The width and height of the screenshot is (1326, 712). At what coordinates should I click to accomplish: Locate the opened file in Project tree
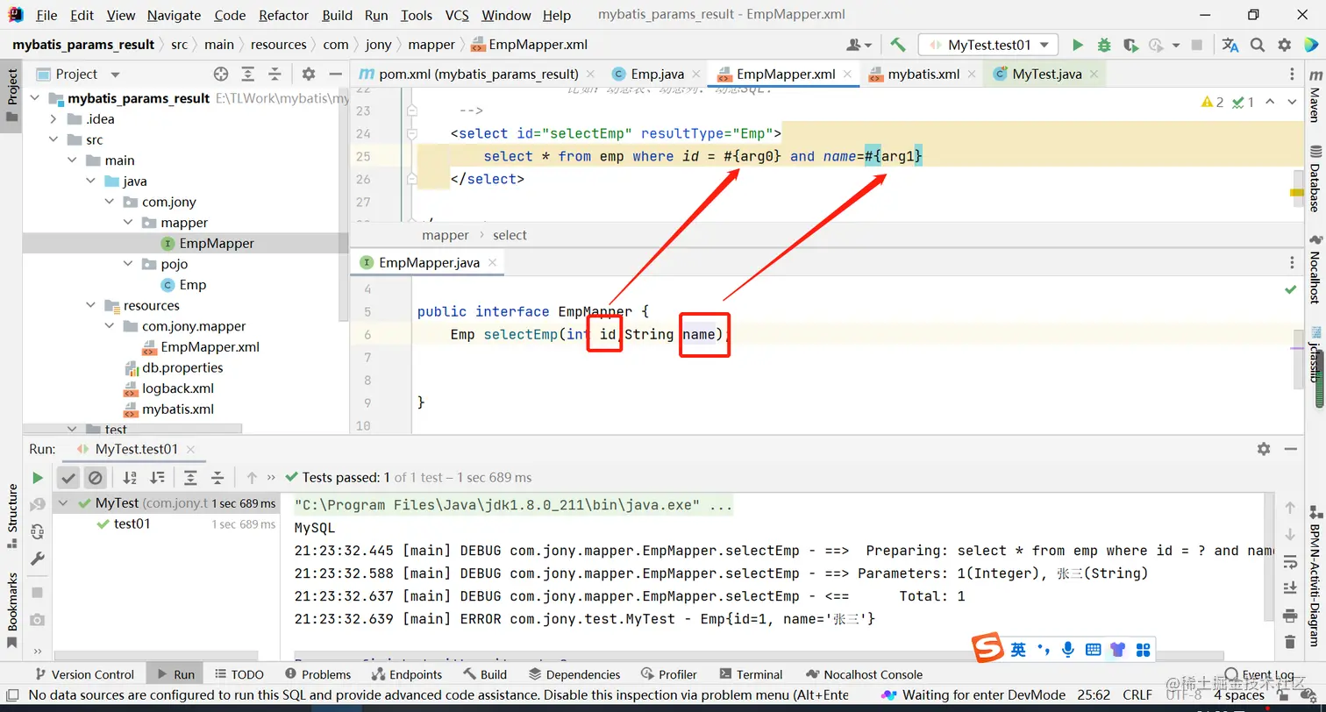221,75
